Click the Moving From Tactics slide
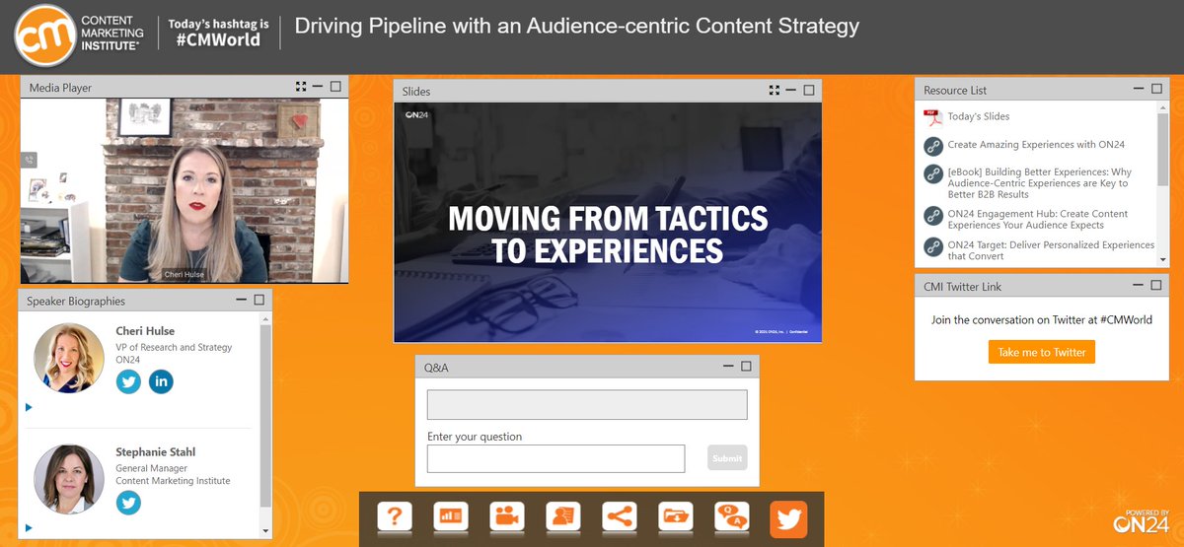 point(608,222)
